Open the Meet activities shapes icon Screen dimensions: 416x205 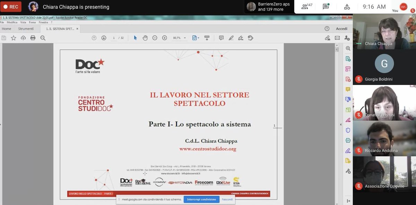pos(347,7)
